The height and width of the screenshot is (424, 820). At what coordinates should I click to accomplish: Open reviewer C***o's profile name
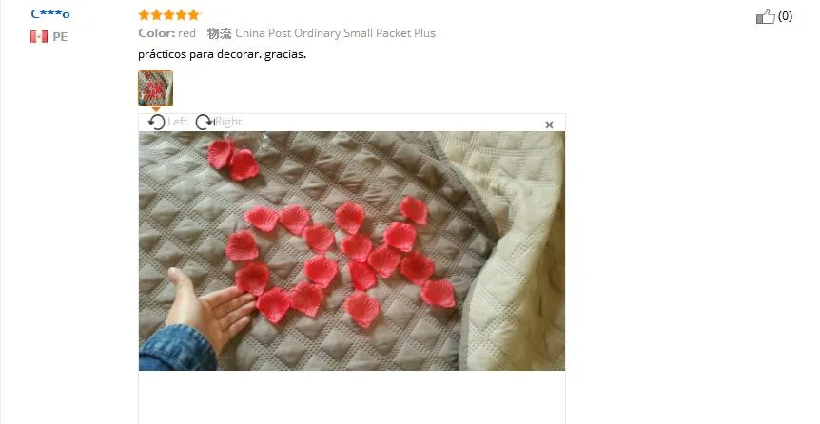(50, 14)
